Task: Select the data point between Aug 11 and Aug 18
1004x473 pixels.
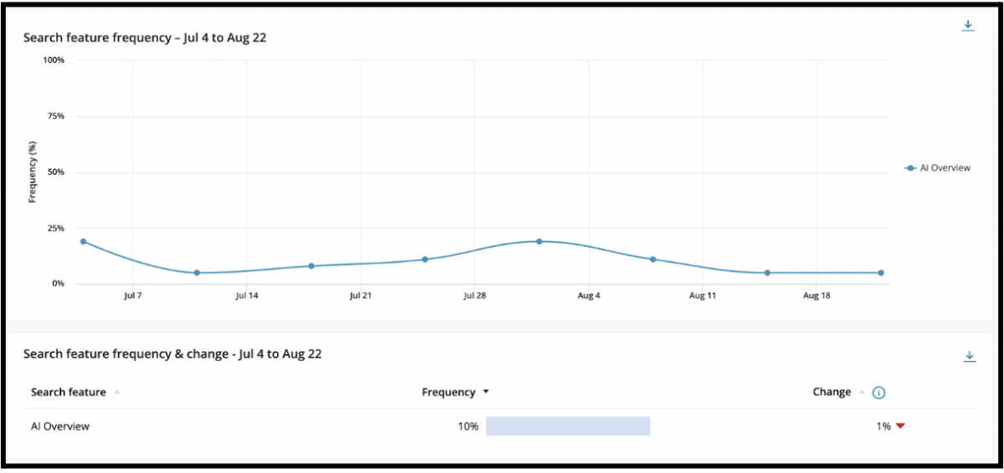Action: 767,272
